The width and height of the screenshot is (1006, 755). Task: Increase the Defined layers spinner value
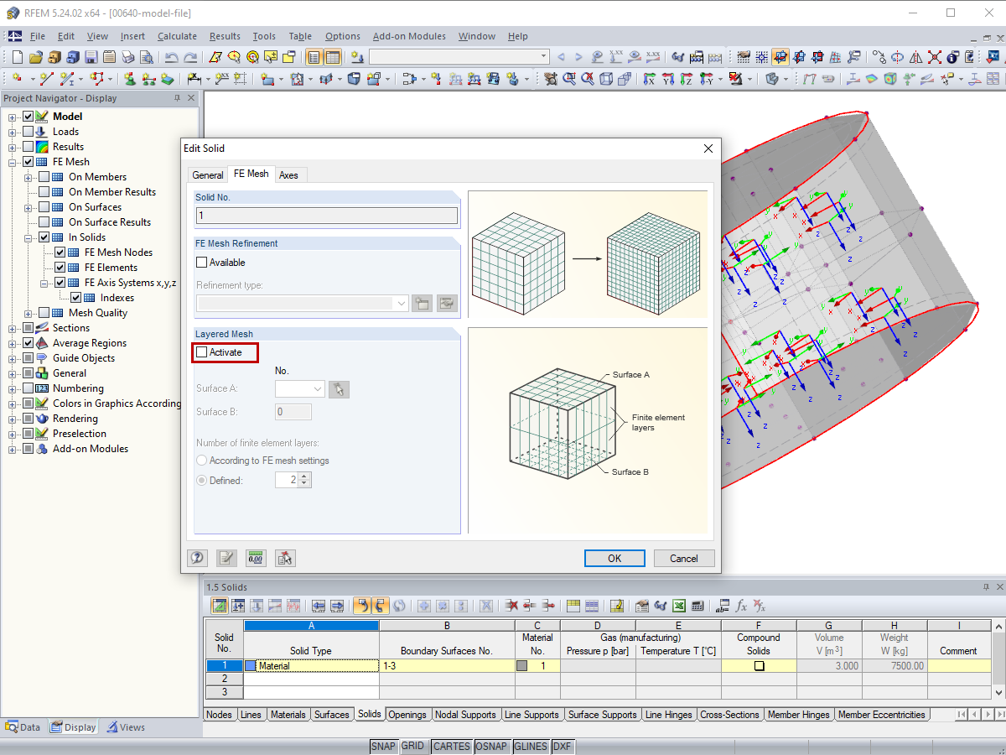click(x=304, y=476)
